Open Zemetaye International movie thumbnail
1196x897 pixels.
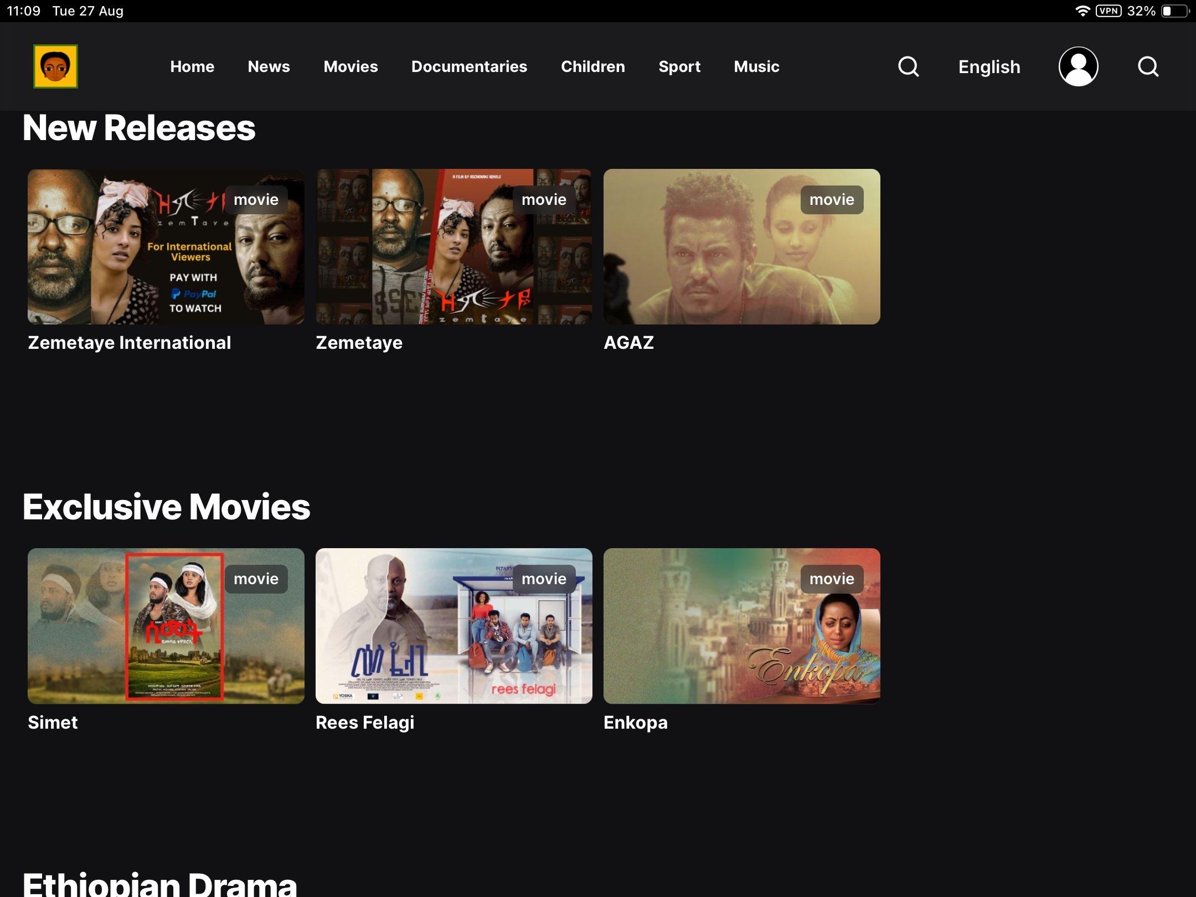click(x=166, y=246)
